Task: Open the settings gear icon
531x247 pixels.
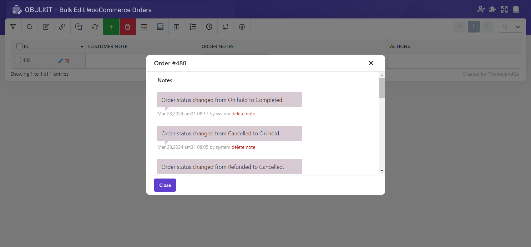Action: (x=242, y=27)
